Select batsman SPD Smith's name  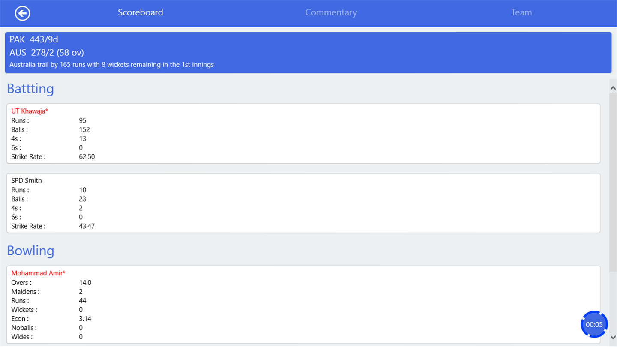click(x=27, y=180)
